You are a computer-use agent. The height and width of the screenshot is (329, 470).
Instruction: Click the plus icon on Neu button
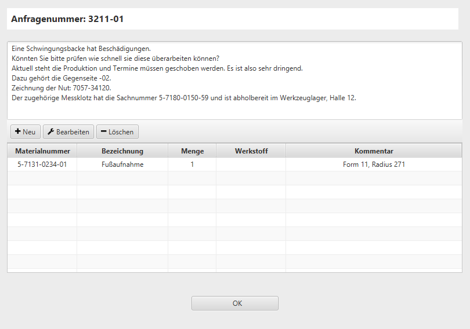(18, 132)
